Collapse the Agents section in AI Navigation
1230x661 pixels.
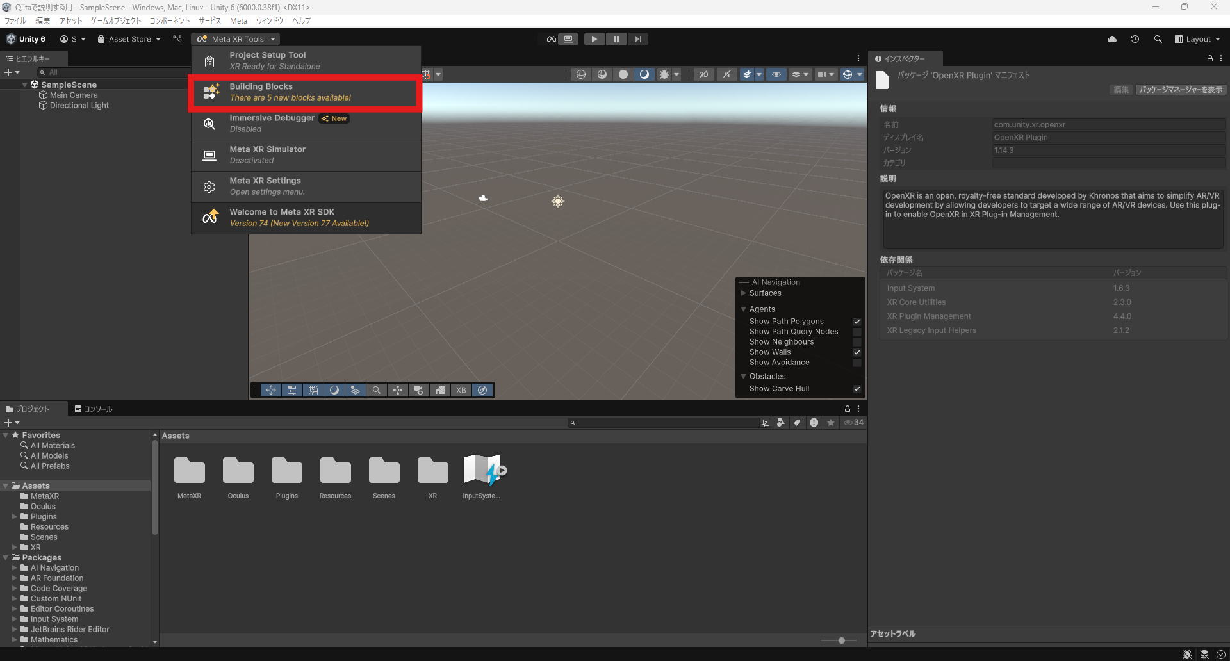pyautogui.click(x=744, y=309)
